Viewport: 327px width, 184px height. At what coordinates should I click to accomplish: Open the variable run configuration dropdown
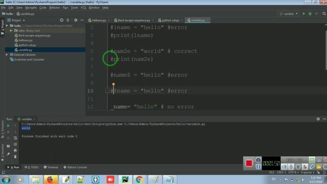click(288, 14)
